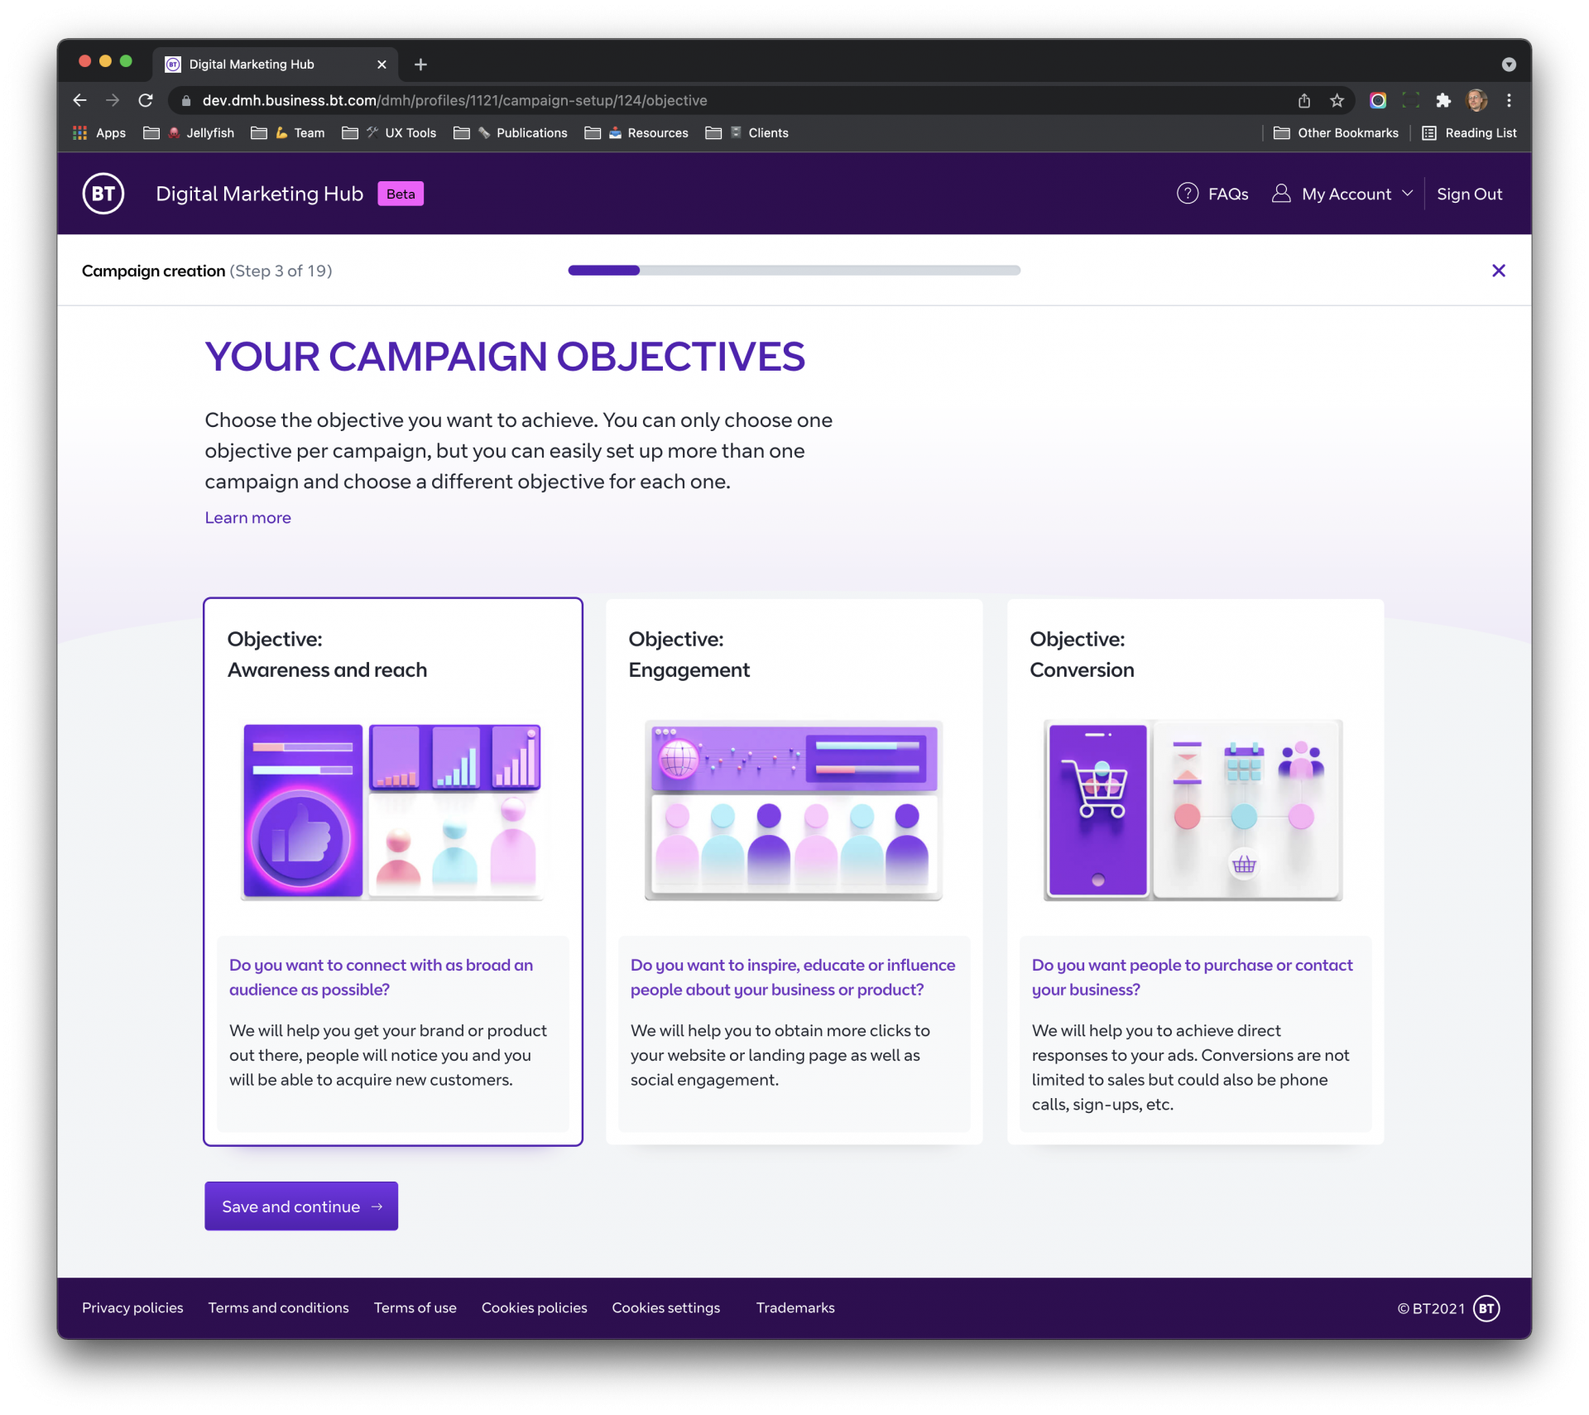1589x1415 pixels.
Task: Open the Extensions puzzle-piece menu
Action: pos(1443,100)
